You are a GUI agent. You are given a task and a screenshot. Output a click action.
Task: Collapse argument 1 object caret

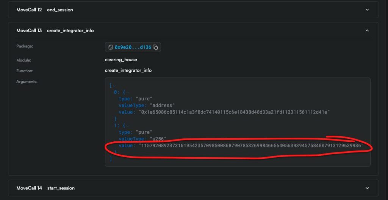pyautogui.click(x=128, y=126)
